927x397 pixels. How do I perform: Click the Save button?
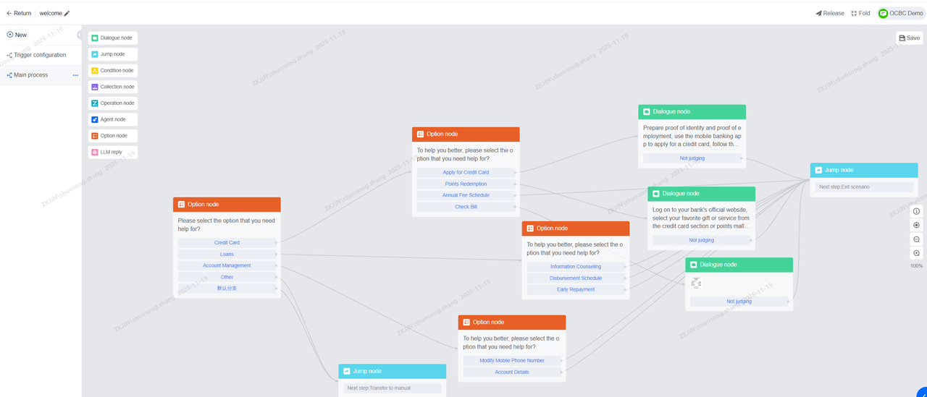(909, 38)
